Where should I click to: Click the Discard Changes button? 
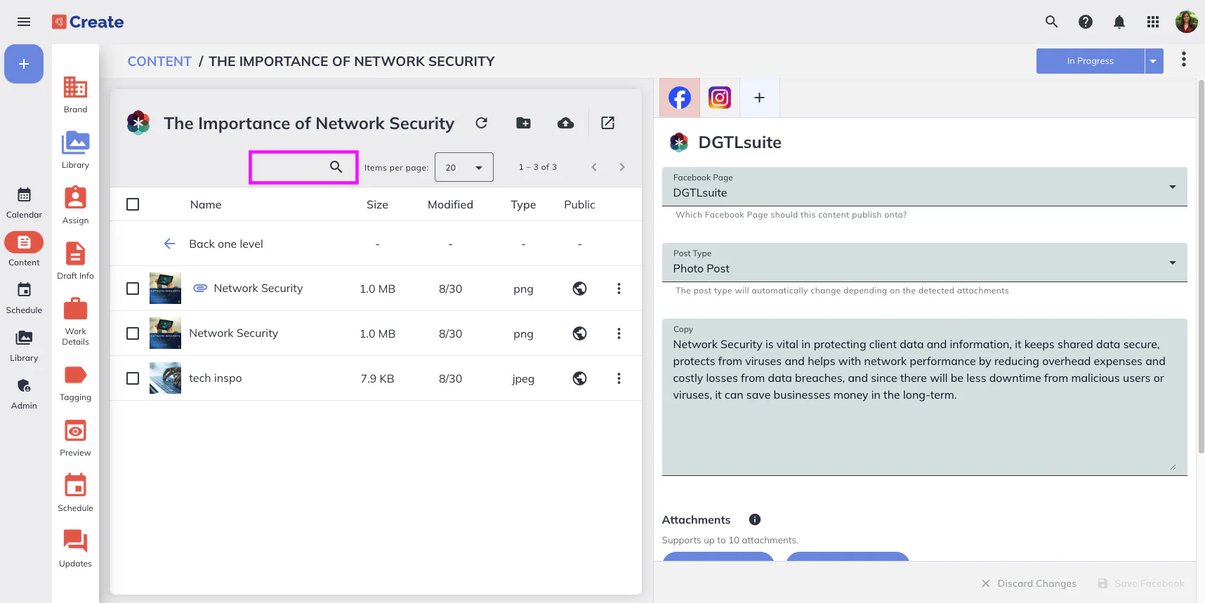1029,583
